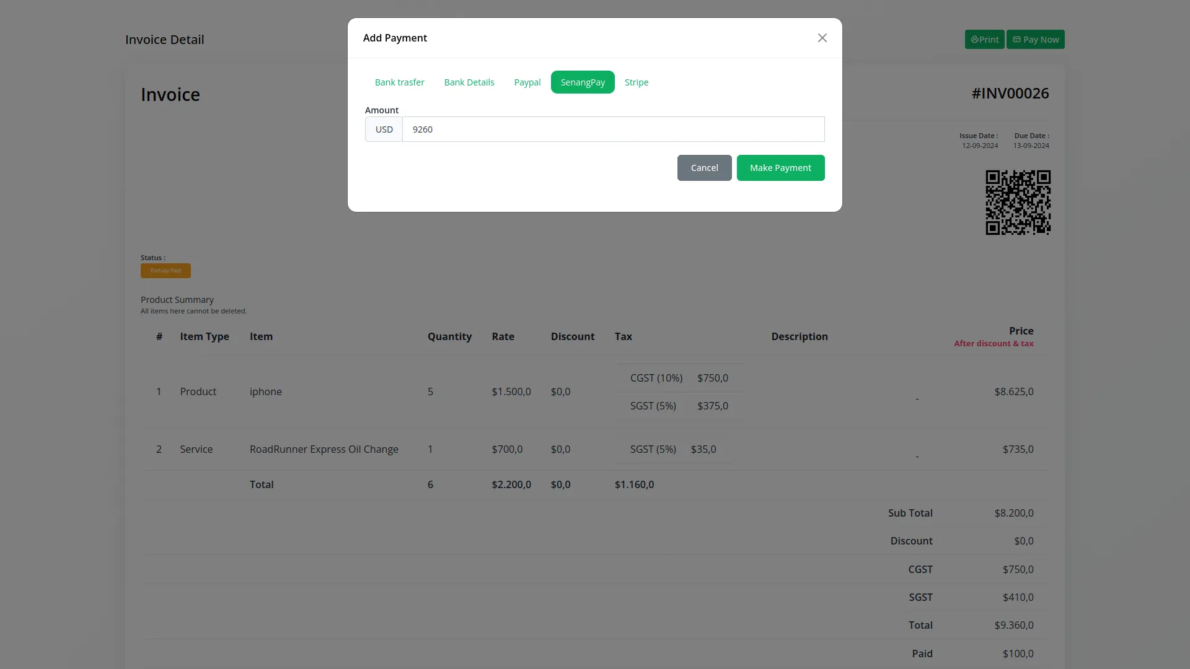The width and height of the screenshot is (1190, 669).
Task: Select Stripe as payment method
Action: (636, 82)
